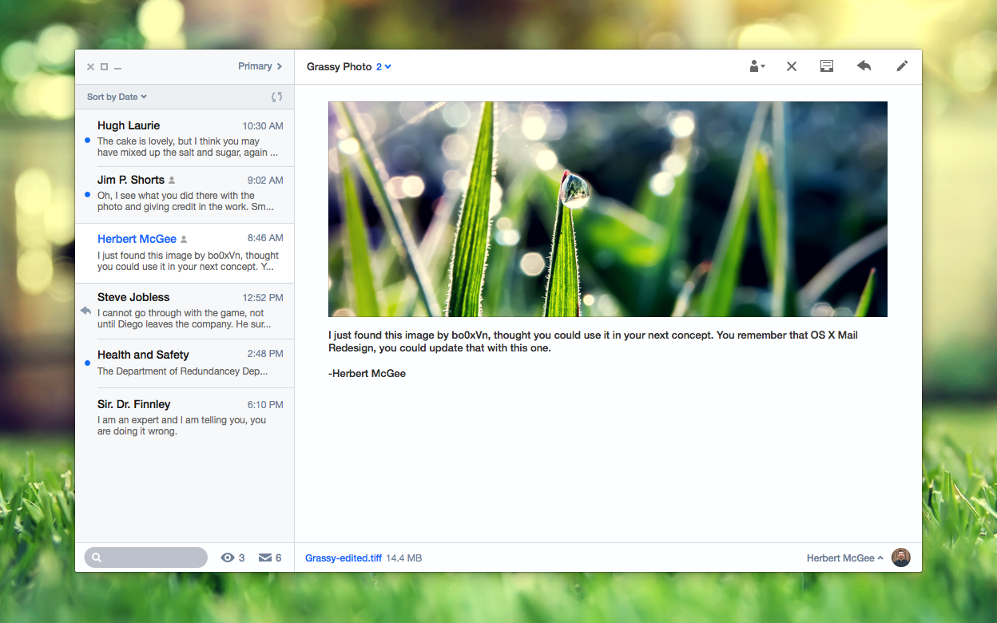The width and height of the screenshot is (997, 623).
Task: Open the Sort by Date dropdown
Action: tap(117, 97)
